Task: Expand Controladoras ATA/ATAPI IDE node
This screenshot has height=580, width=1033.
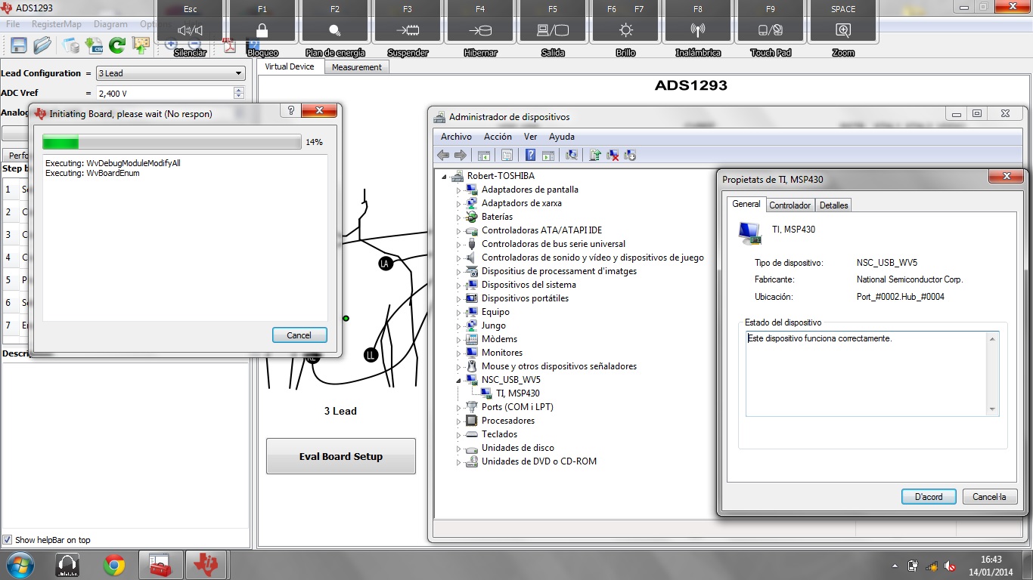Action: point(458,230)
